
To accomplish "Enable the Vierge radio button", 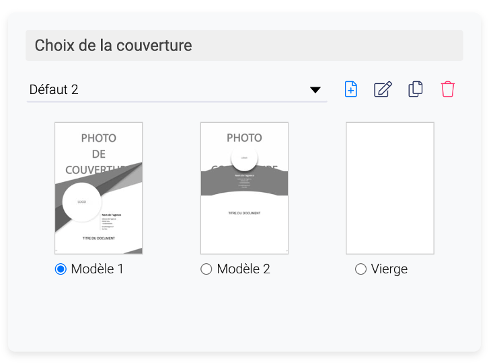I will pyautogui.click(x=360, y=269).
